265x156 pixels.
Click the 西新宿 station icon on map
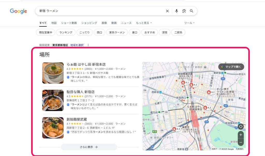[x=160, y=92]
